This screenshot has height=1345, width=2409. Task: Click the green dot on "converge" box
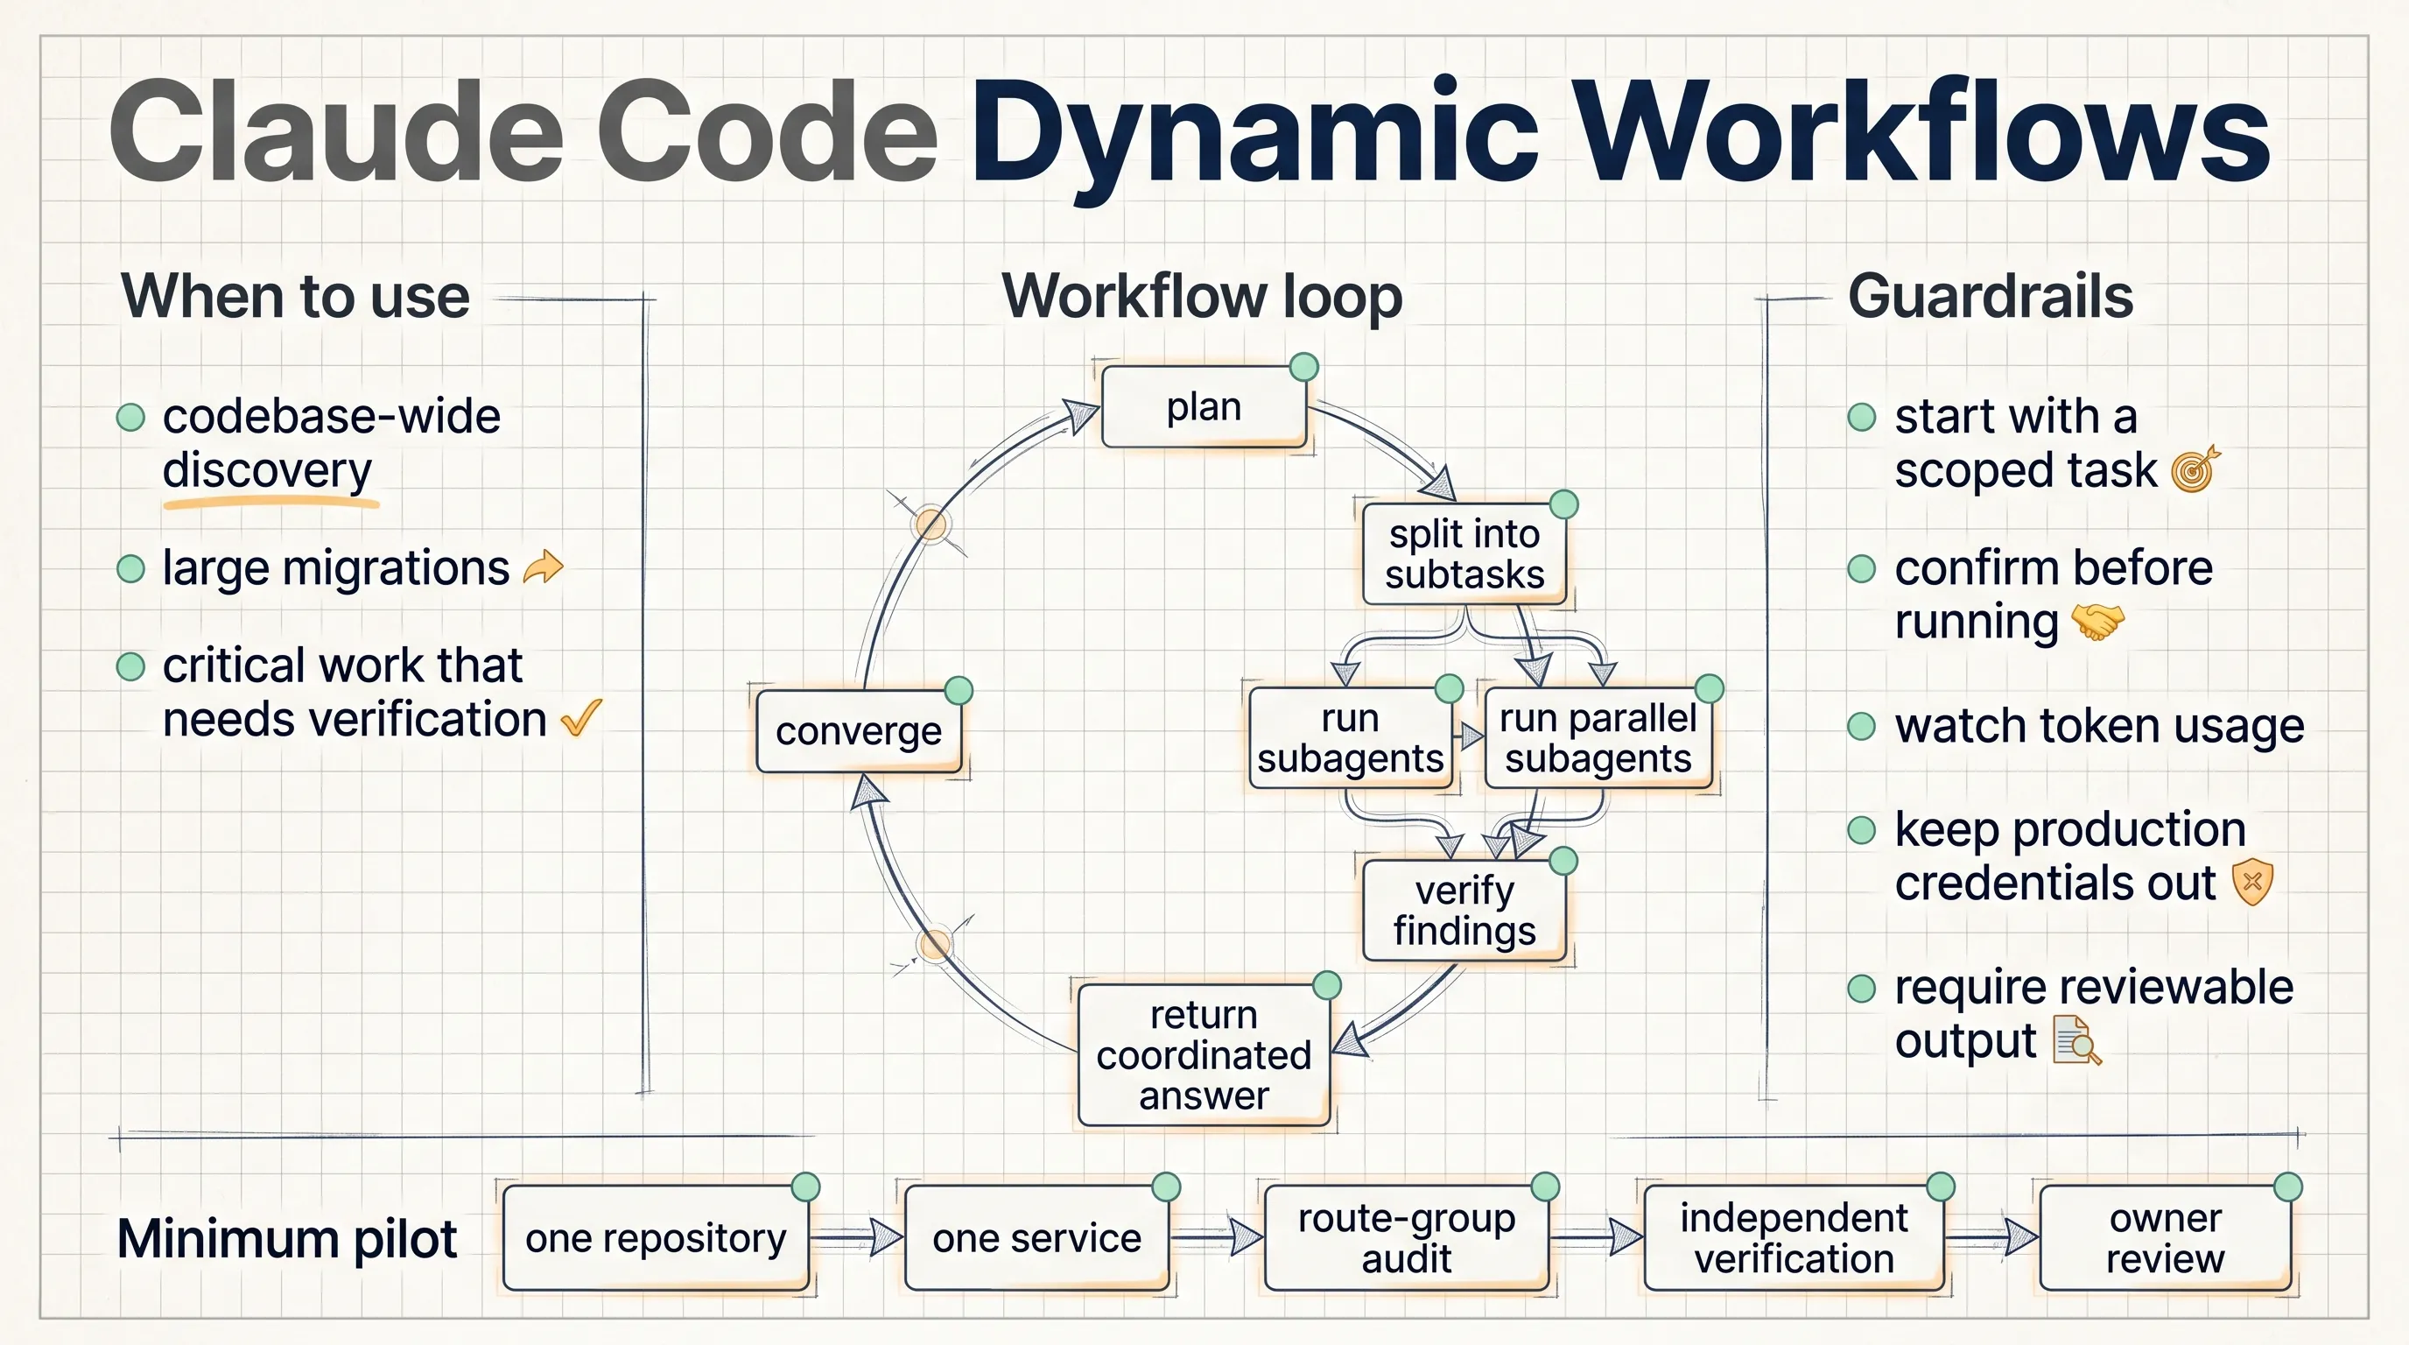pyautogui.click(x=959, y=691)
